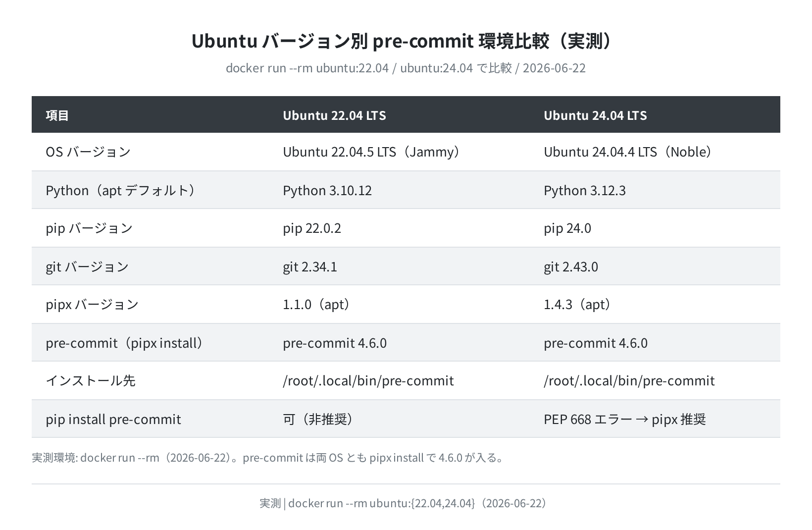Click cell 'pip 22.0.2'
This screenshot has width=812, height=530.
click(x=312, y=228)
